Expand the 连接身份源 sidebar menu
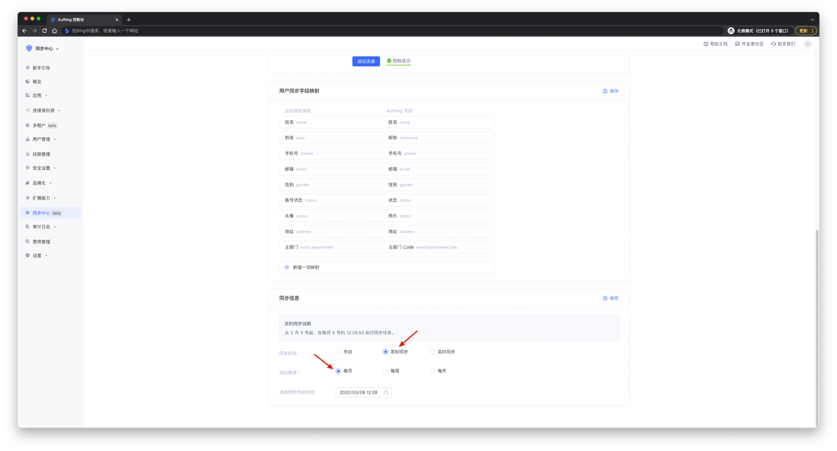This screenshot has height=451, width=837. [x=44, y=111]
